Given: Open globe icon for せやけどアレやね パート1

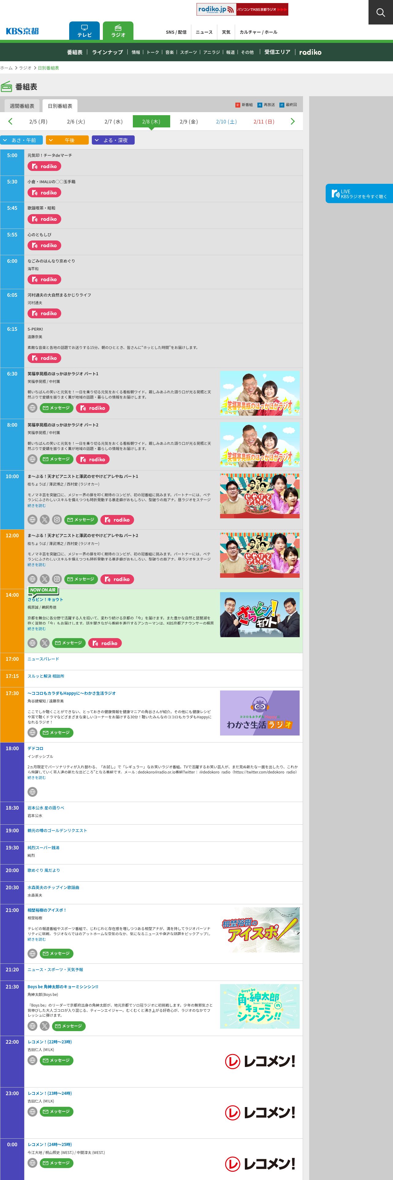Looking at the screenshot, I should point(32,520).
